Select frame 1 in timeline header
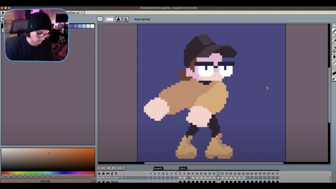336x189 pixels. pyautogui.click(x=150, y=174)
